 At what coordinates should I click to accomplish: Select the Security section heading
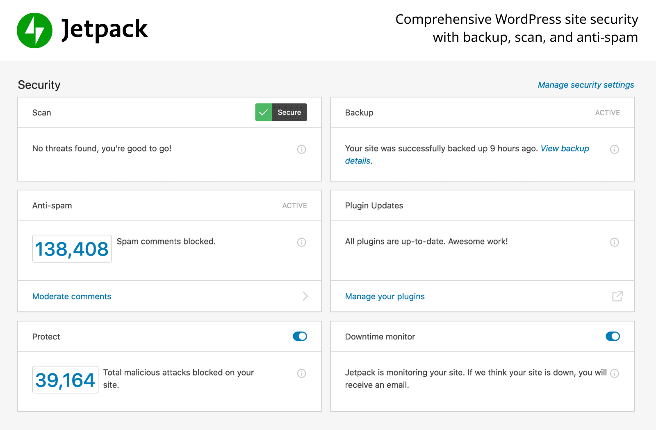pyautogui.click(x=39, y=85)
